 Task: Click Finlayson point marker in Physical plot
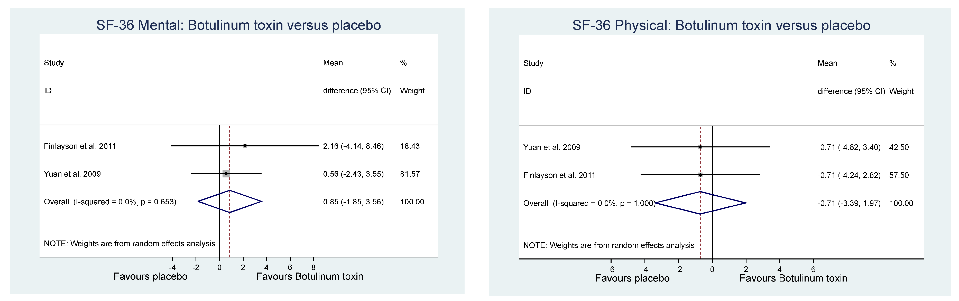[x=700, y=175]
